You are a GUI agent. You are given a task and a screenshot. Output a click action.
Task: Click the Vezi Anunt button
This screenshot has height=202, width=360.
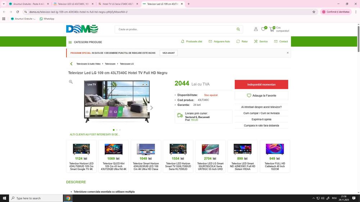168,53
